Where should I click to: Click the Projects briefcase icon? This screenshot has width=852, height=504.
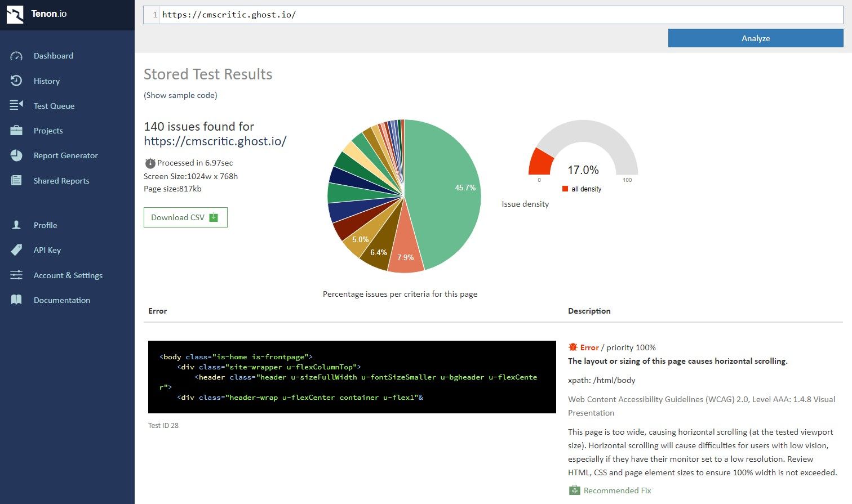16,131
